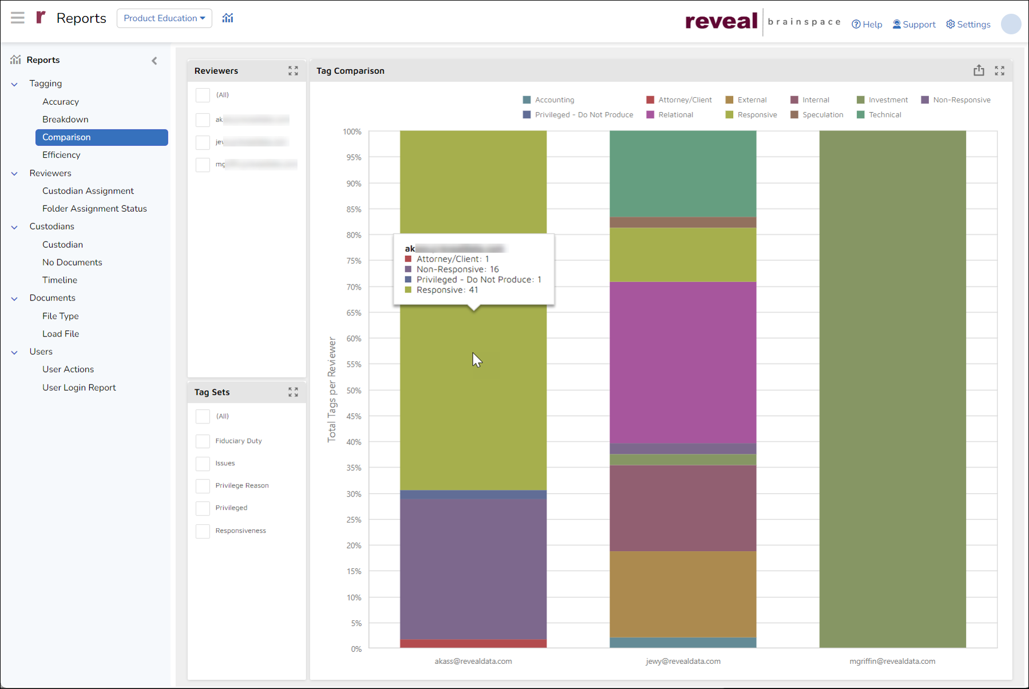Open the Product Education dropdown
1029x689 pixels.
(x=164, y=18)
